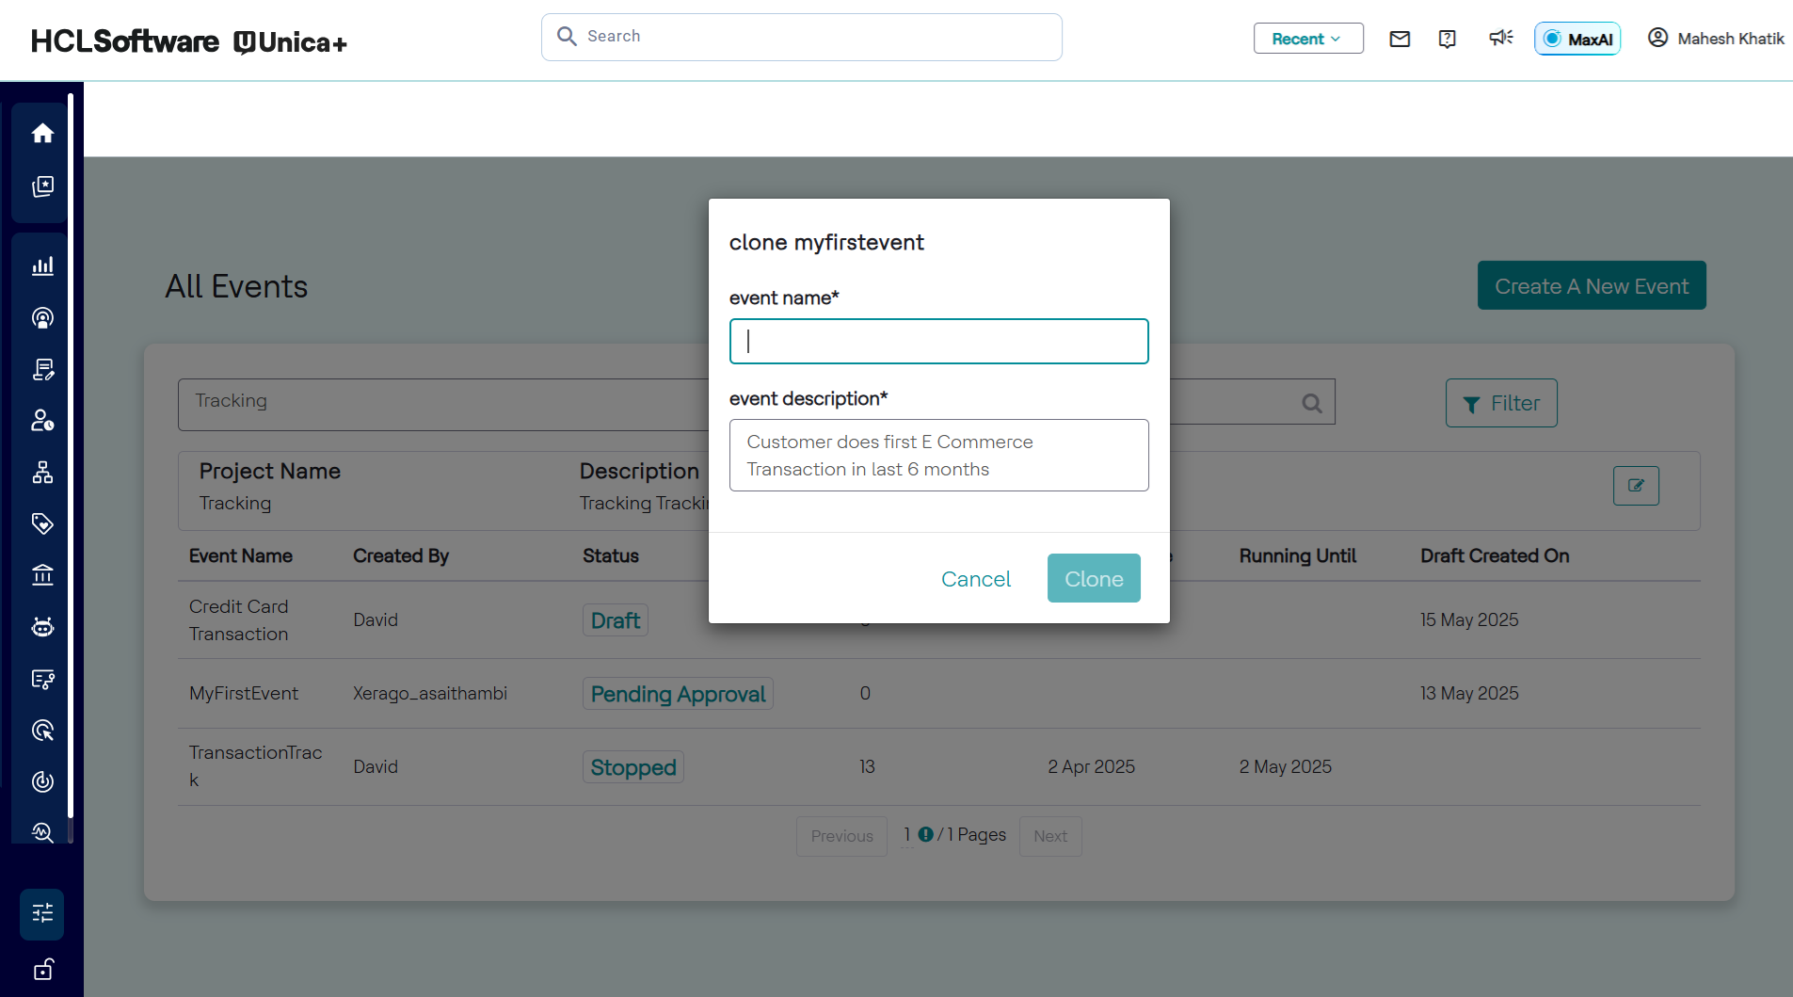Click the Home icon in sidebar
Image resolution: width=1793 pixels, height=997 pixels.
click(42, 134)
